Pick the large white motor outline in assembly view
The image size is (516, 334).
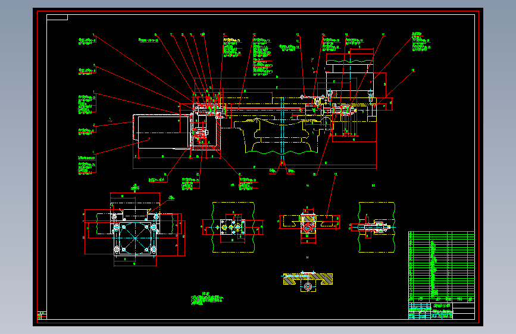coord(162,132)
